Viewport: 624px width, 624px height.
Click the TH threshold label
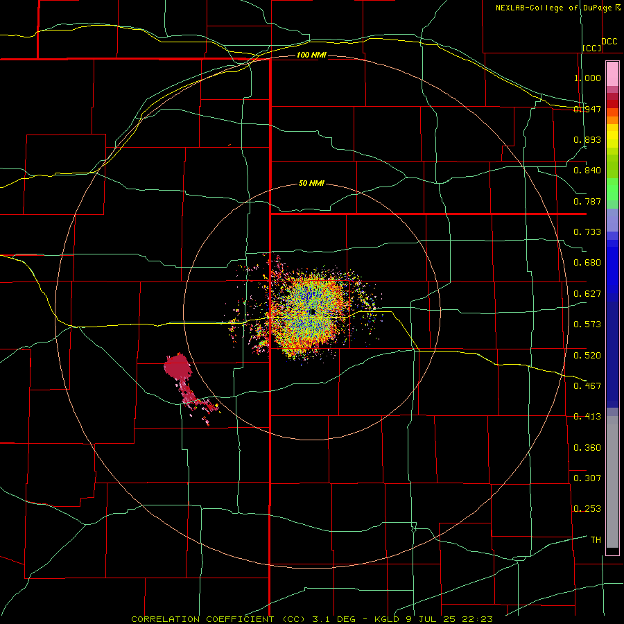click(596, 539)
